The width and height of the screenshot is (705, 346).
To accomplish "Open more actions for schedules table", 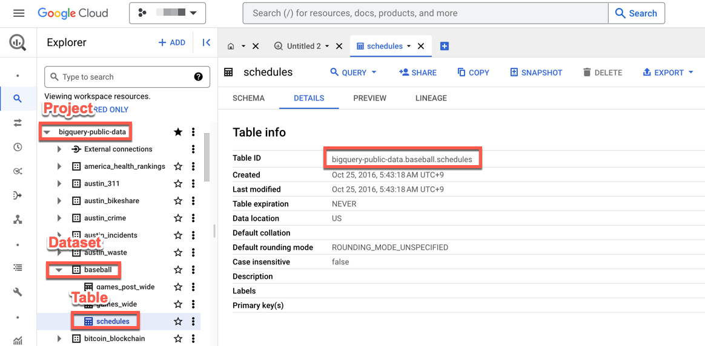I will point(193,321).
